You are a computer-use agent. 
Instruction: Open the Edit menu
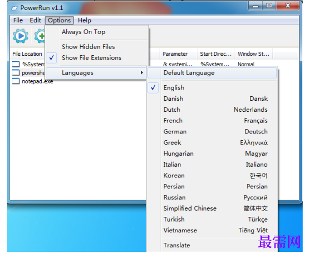pos(35,20)
